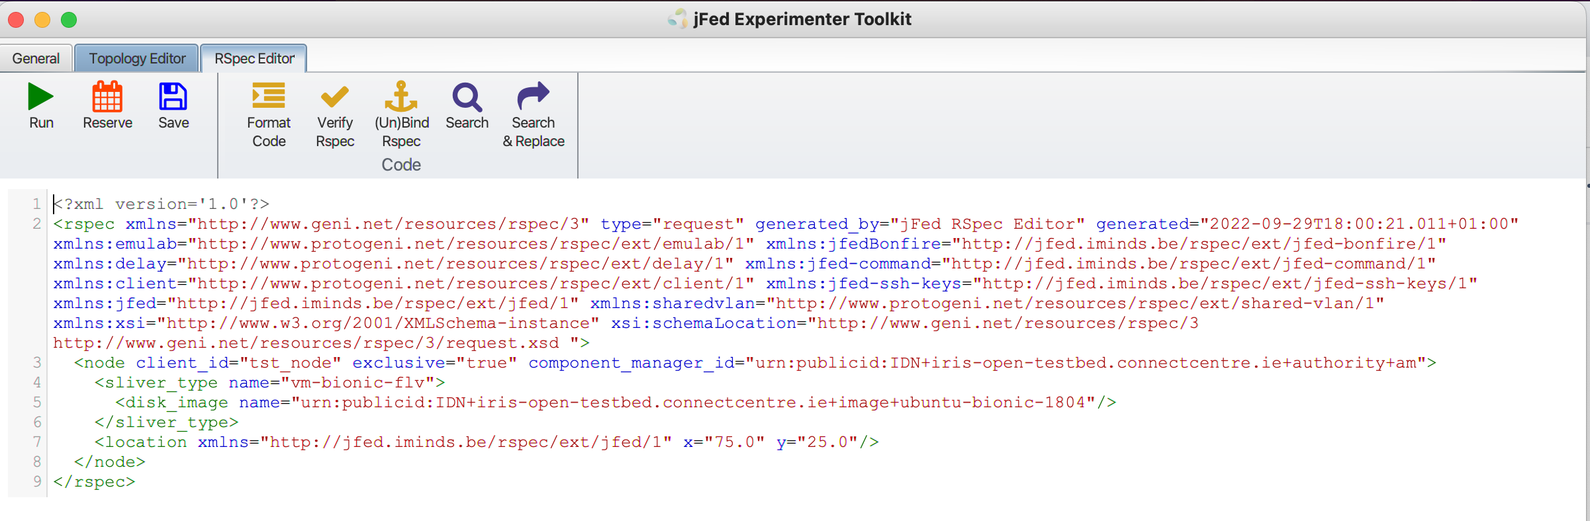Save the RSpec with the floppy disk icon
The image size is (1590, 521).
click(173, 97)
